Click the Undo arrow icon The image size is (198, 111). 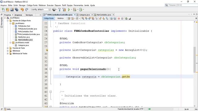[22, 10]
